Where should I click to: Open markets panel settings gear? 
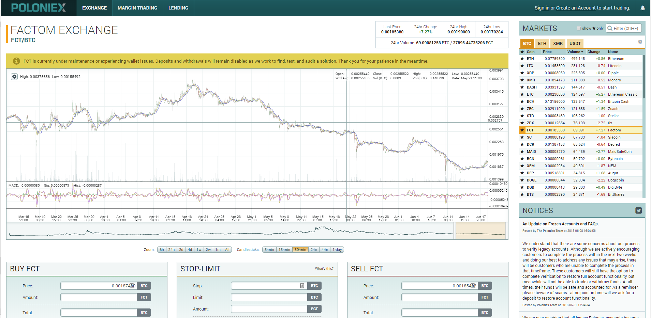pyautogui.click(x=640, y=42)
